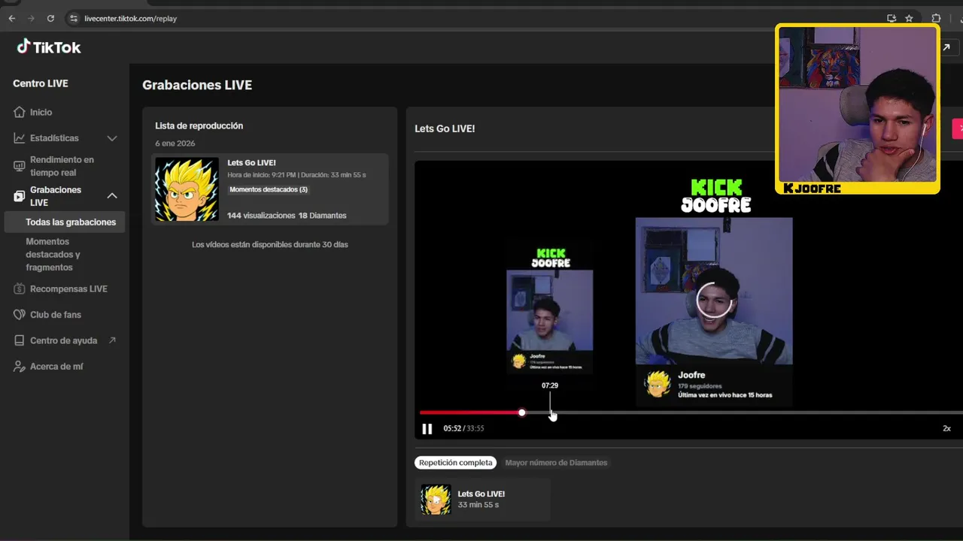The image size is (963, 541).
Task: Click the Club de fans heart icon
Action: pyautogui.click(x=20, y=315)
